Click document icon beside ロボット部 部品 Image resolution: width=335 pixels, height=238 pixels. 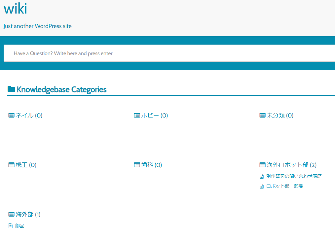tap(262, 186)
